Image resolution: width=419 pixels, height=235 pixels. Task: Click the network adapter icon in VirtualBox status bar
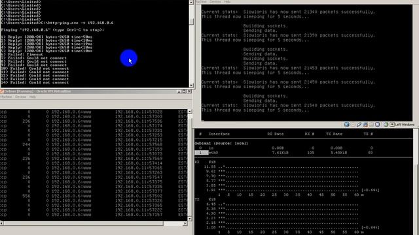(x=365, y=125)
